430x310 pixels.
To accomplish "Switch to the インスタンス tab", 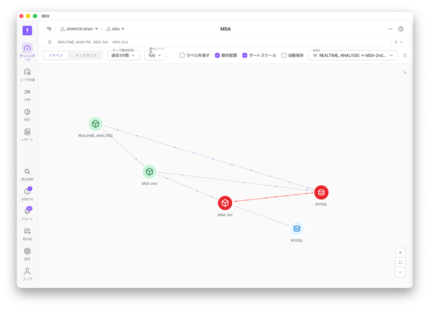I will (86, 55).
